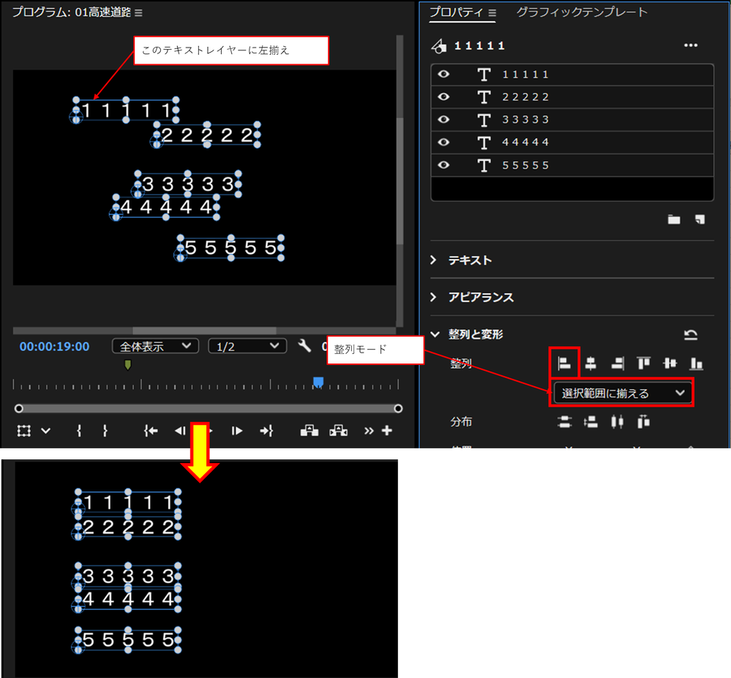Viewport: 731px width, 678px height.
Task: Hide the 33333 text layer
Action: [x=444, y=119]
